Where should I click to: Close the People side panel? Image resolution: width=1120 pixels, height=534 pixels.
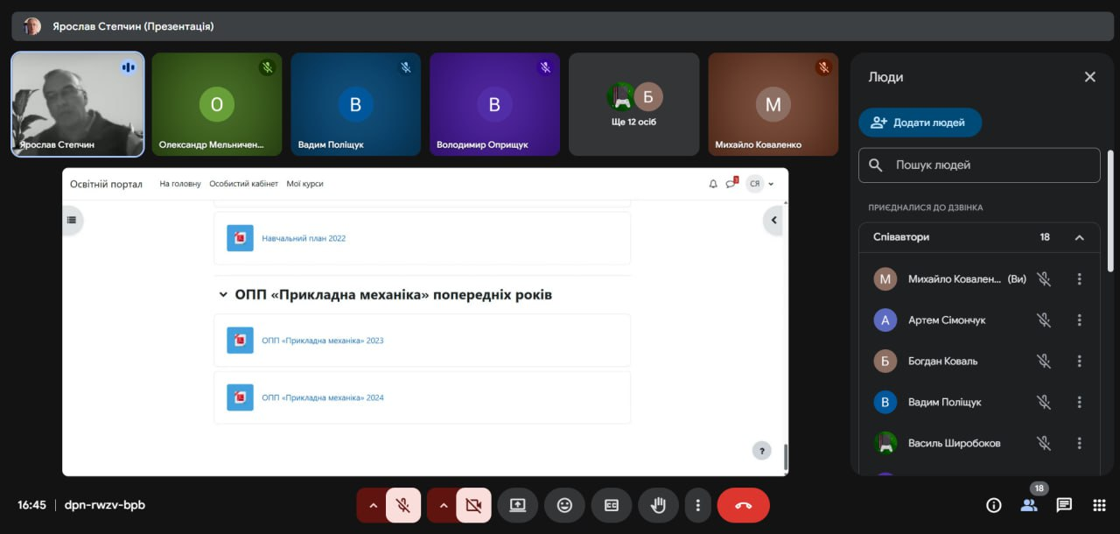click(1089, 77)
